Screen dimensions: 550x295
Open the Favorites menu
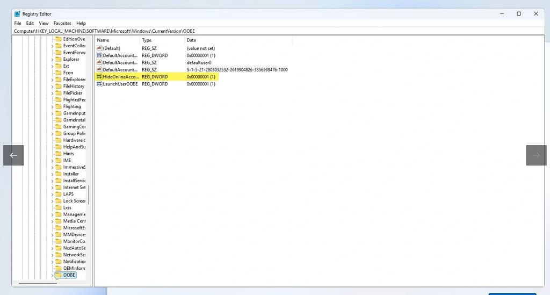point(62,23)
